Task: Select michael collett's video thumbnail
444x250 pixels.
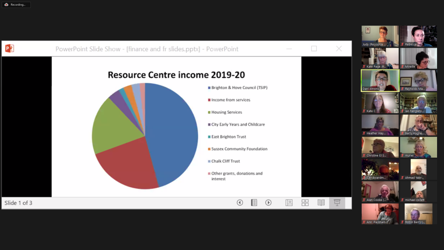Action: tap(418, 191)
